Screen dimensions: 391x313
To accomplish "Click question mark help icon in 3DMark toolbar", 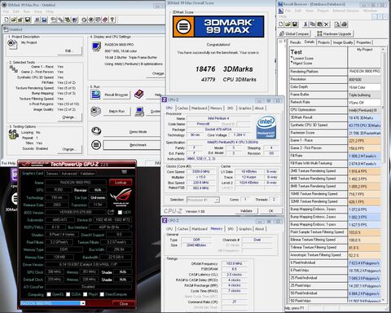I will [112, 20].
